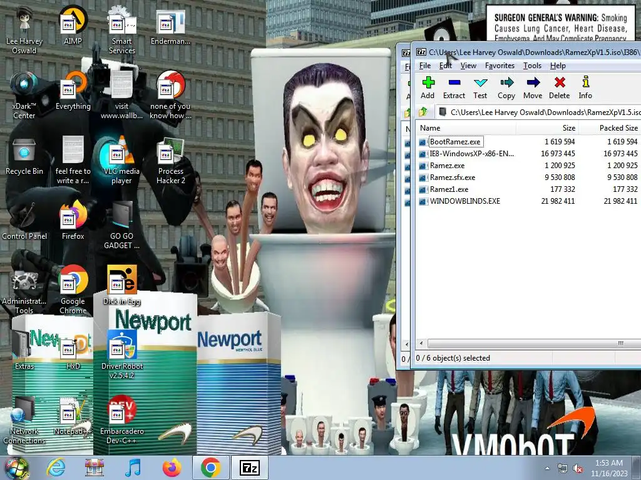
Task: Click the Extract toolbar icon
Action: point(454,87)
